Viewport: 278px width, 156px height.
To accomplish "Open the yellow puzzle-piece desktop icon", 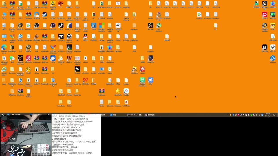I will click(x=118, y=91).
